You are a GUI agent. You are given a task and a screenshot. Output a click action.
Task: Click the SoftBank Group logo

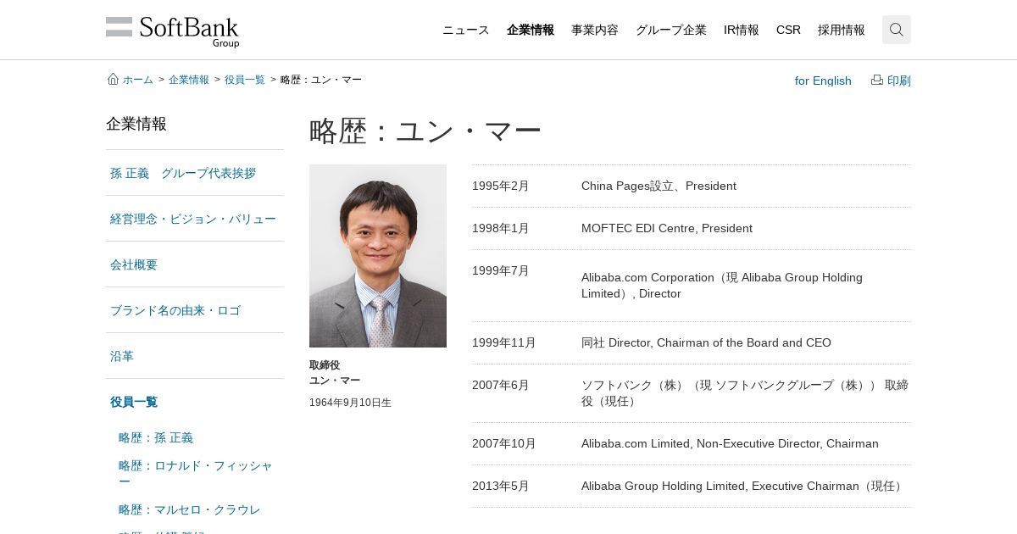(x=173, y=31)
